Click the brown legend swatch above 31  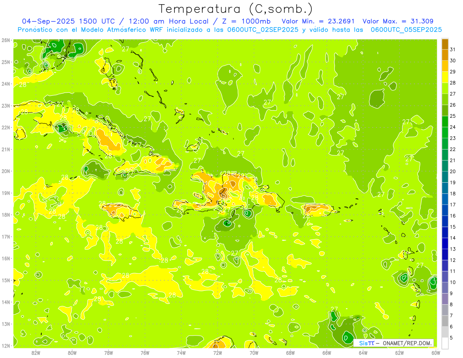[445, 44]
